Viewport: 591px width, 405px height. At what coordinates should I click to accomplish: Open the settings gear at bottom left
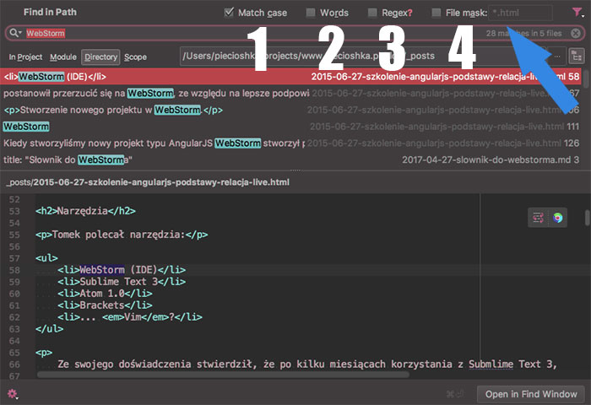click(12, 393)
